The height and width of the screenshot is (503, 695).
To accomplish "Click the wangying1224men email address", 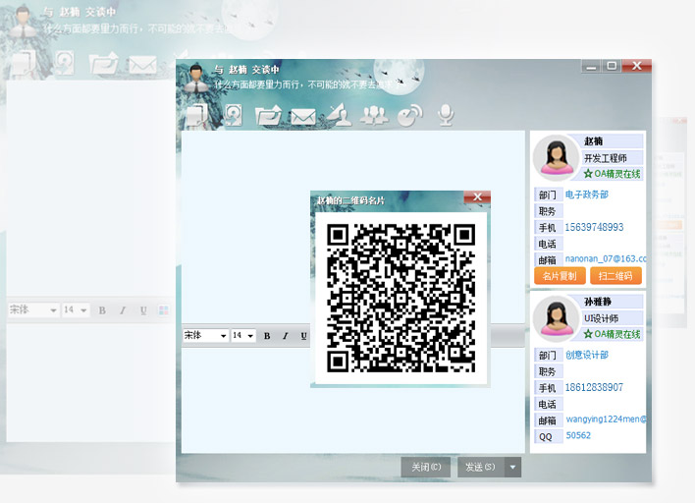I will tap(606, 419).
